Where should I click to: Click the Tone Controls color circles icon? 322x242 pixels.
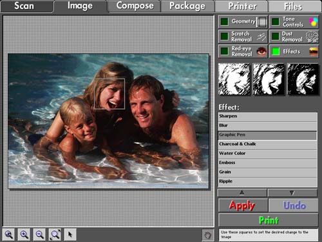[313, 22]
